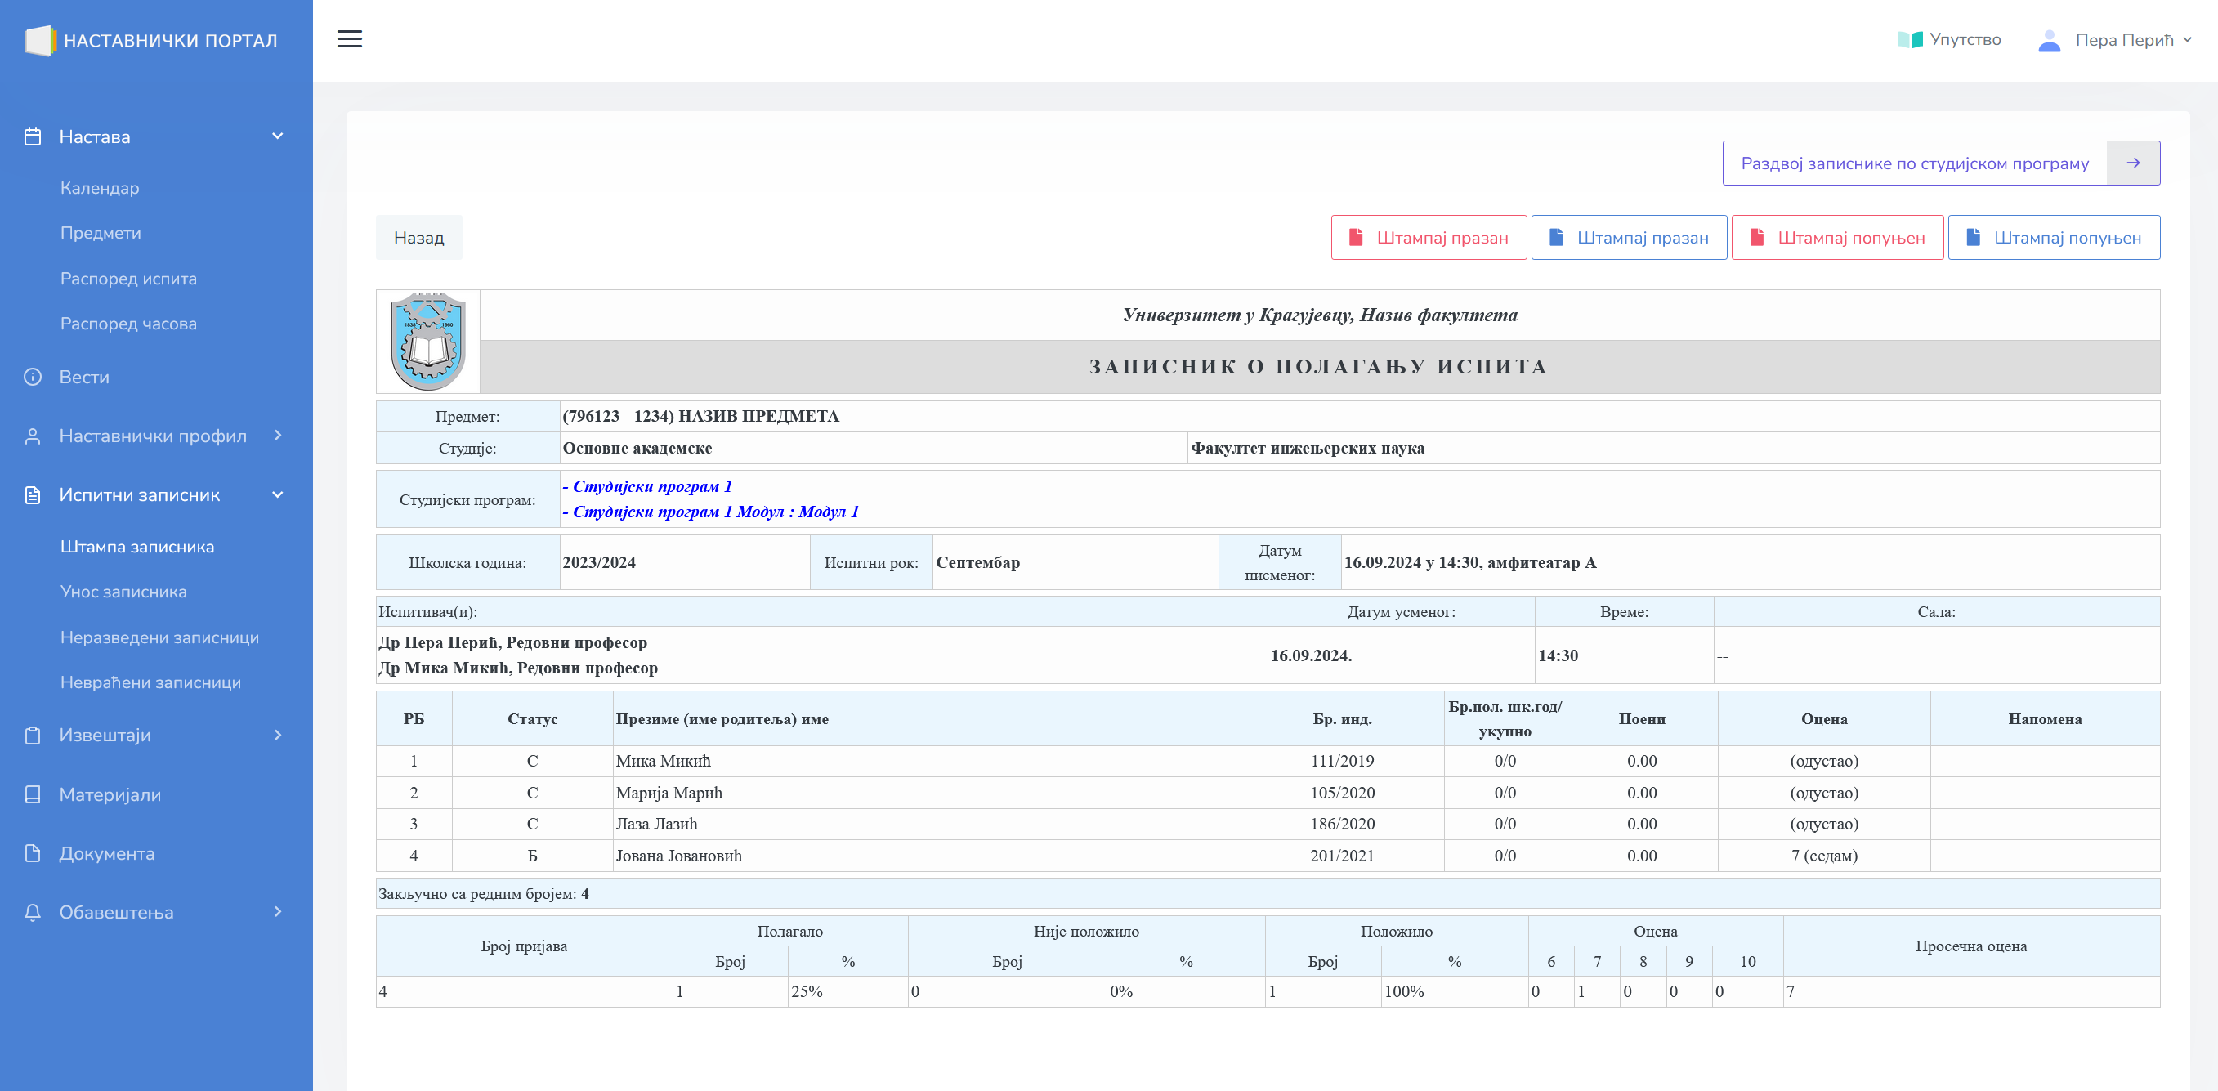2218x1091 pixels.
Task: Open the Упутство book icon
Action: coord(1909,39)
